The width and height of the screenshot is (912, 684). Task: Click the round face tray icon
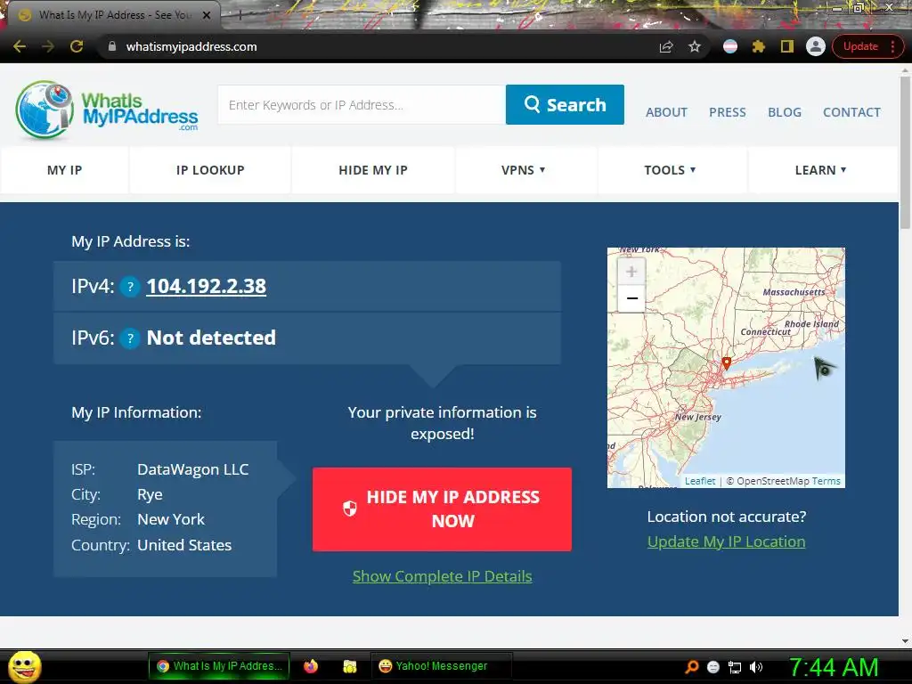click(x=713, y=667)
